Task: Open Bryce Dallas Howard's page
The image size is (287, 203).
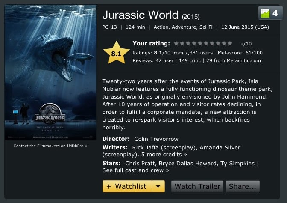Action: click(188, 163)
